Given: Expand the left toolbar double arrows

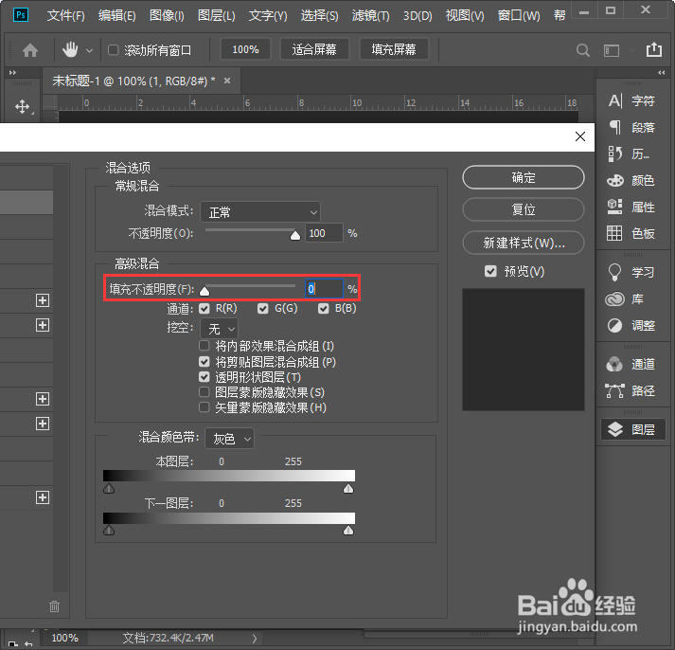Looking at the screenshot, I should 12,73.
